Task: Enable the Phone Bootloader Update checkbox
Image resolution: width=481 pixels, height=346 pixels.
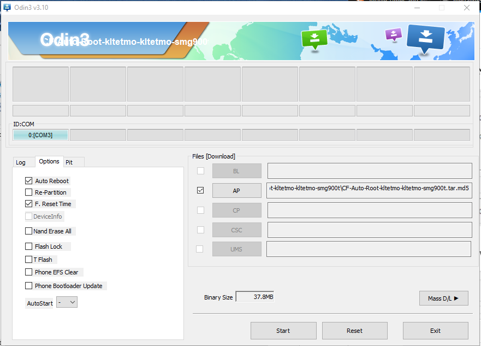Action: pyautogui.click(x=28, y=286)
